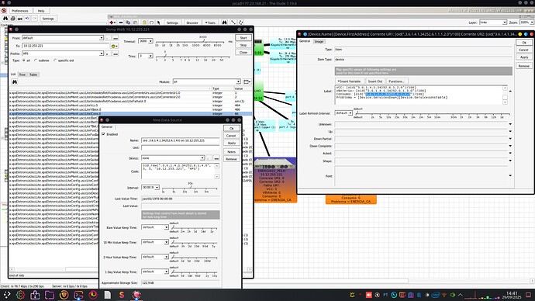Click the Insert Oid button
The image size is (535, 301).
pyautogui.click(x=375, y=81)
